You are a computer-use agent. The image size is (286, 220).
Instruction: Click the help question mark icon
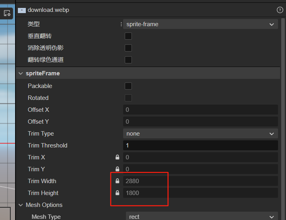click(280, 10)
